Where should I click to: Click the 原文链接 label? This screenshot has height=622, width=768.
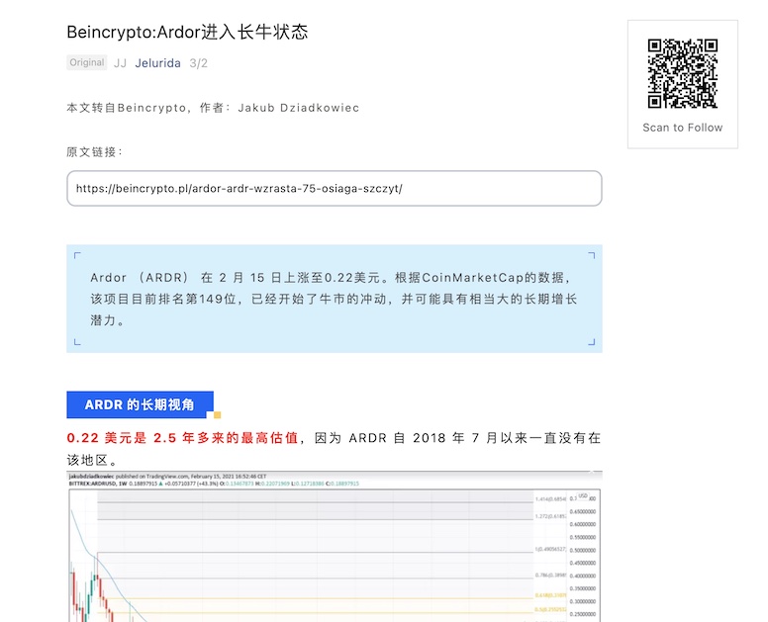pyautogui.click(x=94, y=152)
